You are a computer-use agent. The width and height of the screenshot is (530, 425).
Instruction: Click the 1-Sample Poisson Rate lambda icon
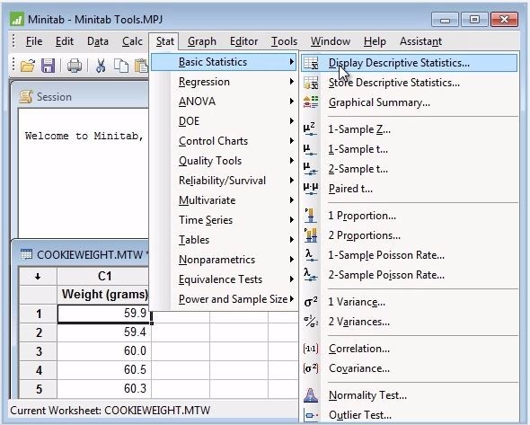coord(311,255)
